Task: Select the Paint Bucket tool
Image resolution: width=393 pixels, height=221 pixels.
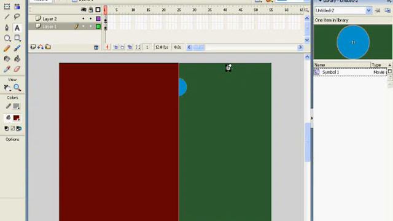Action: 17,59
